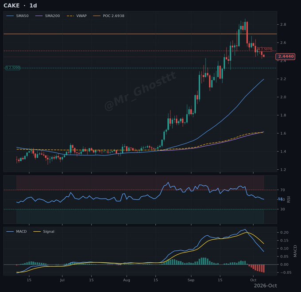Click the R 2.5070 resistance label
The width and height of the screenshot is (301, 292).
coord(265,49)
